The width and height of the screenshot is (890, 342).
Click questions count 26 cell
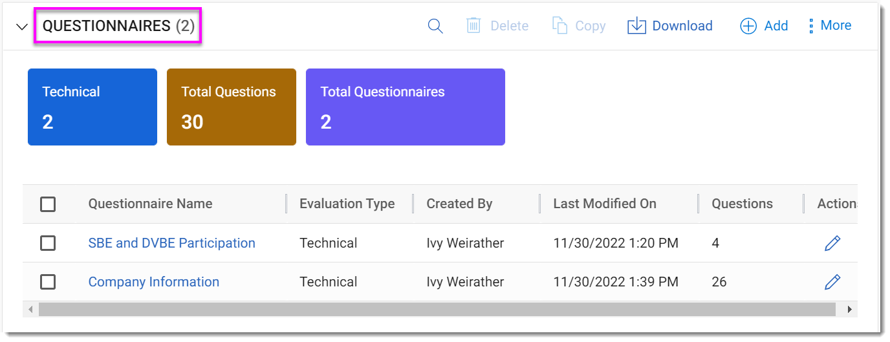click(719, 282)
